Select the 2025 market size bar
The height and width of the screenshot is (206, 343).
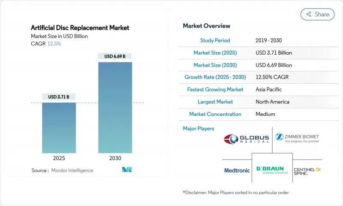[59, 127]
